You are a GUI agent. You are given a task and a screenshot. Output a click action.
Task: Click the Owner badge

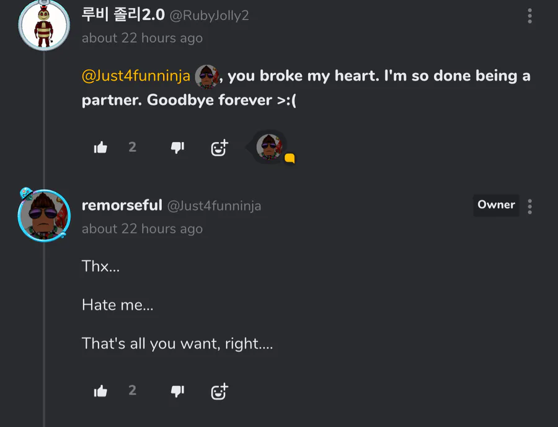[496, 205]
